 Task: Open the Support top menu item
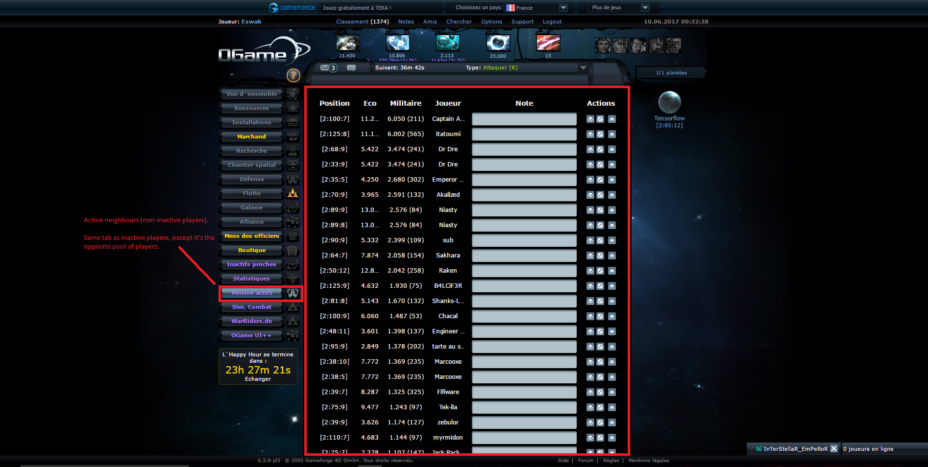pyautogui.click(x=522, y=22)
